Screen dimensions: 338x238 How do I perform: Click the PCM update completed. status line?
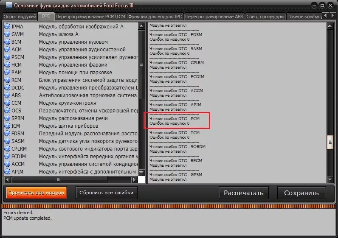click(x=27, y=218)
